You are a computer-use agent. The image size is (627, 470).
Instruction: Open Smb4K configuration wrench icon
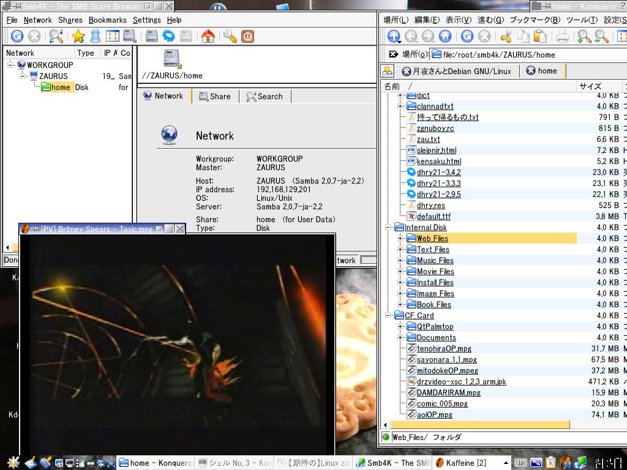(230, 36)
